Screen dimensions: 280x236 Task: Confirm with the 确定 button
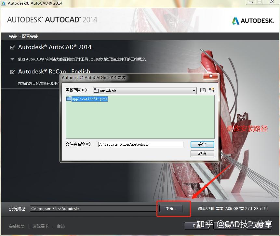point(202,144)
